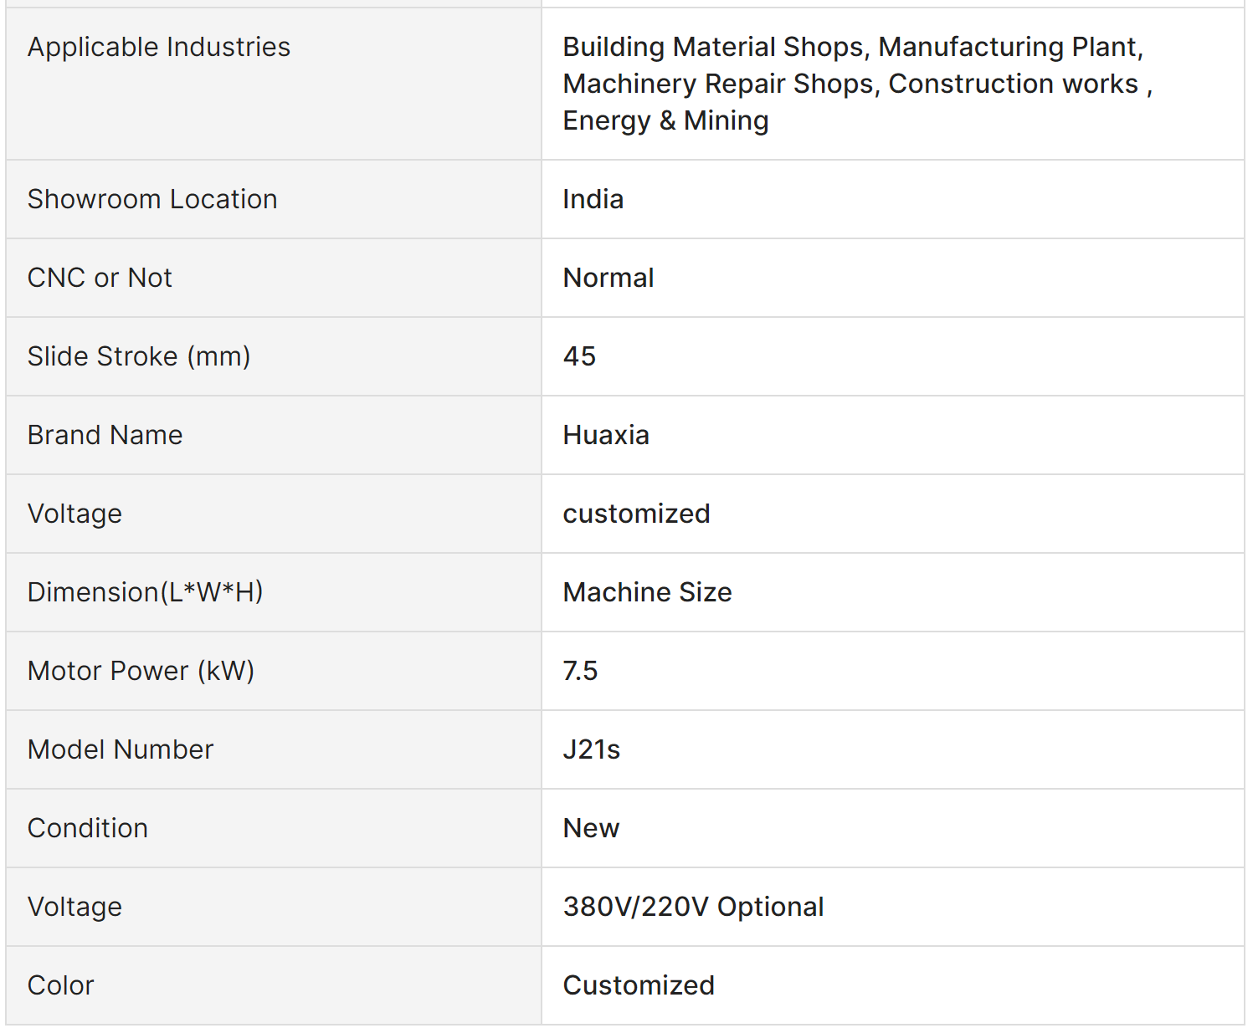
Task: Select the motor power value 7.5
Action: coord(580,671)
